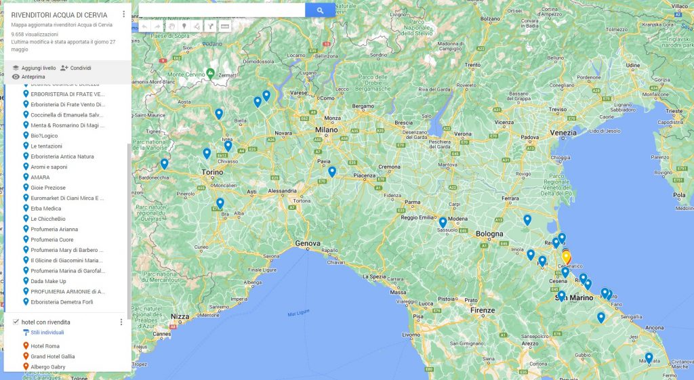Image resolution: width=694 pixels, height=380 pixels.
Task: Click Condividi to share the map
Action: 76,68
